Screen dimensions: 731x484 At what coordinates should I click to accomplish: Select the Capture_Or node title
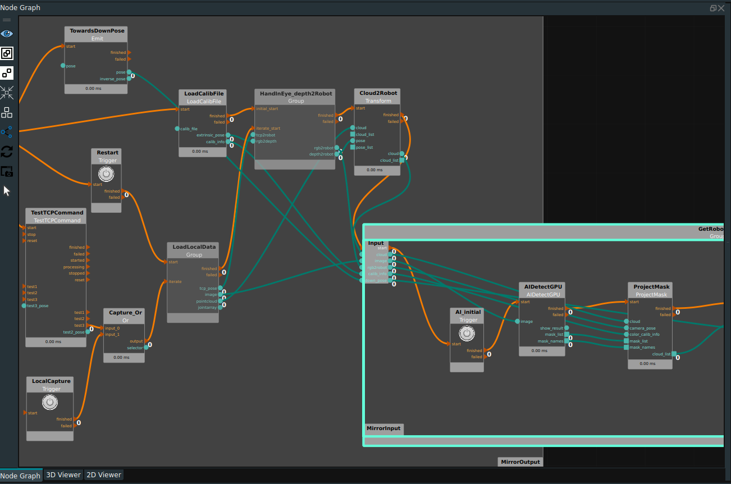point(125,313)
